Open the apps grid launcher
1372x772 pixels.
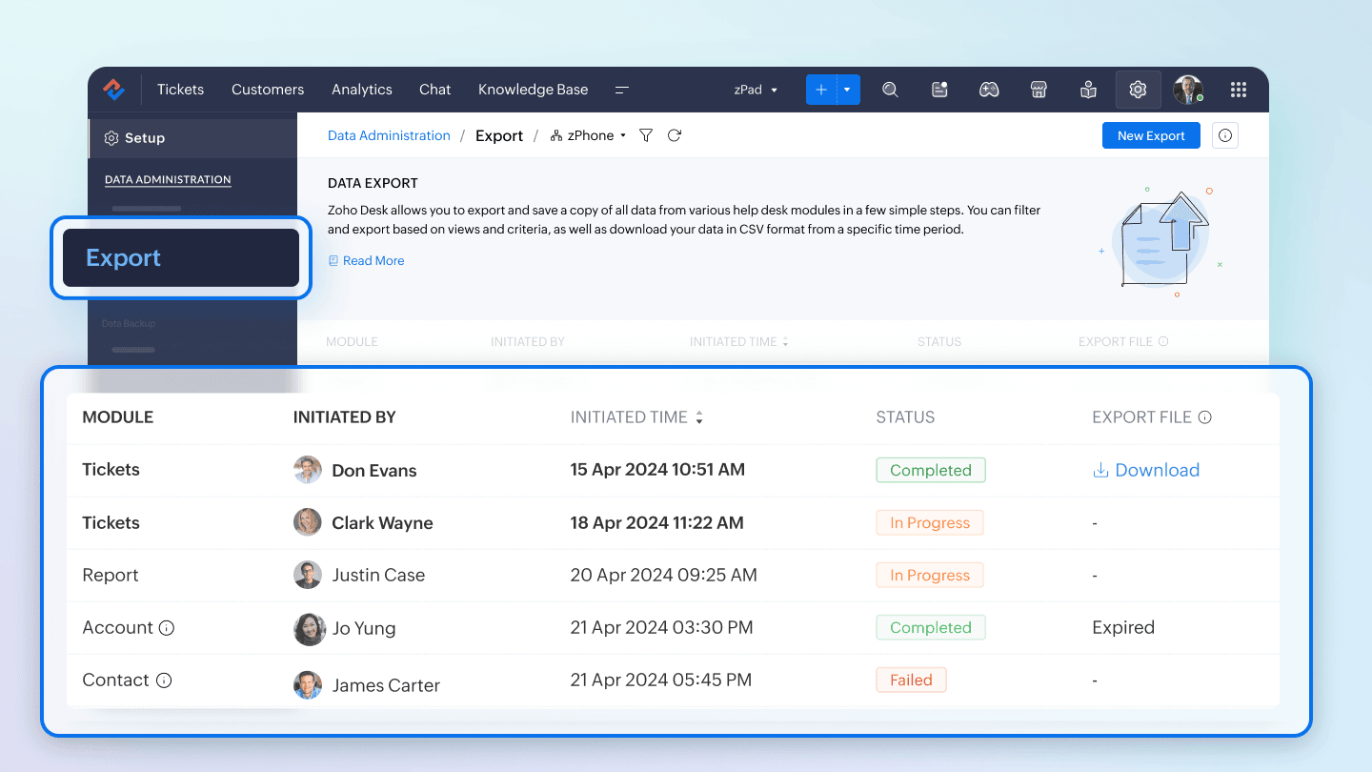click(1238, 90)
